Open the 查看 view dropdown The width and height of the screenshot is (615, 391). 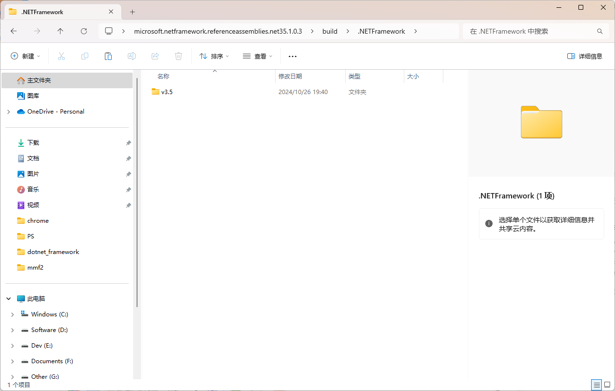tap(258, 56)
